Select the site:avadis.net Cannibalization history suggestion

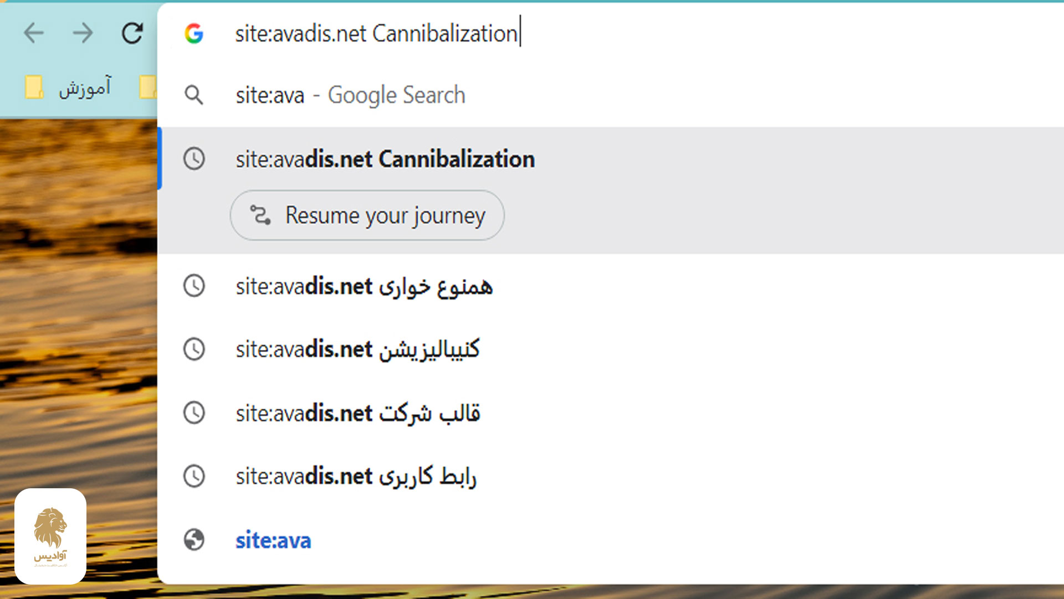coord(385,159)
